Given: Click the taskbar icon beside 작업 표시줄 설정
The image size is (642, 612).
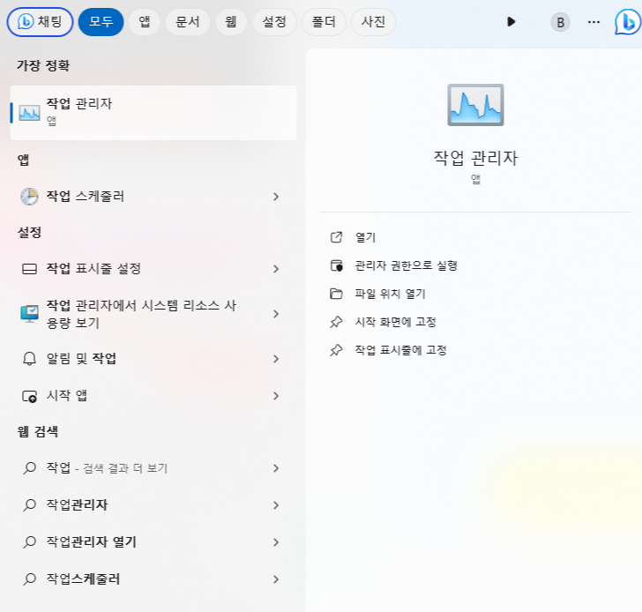Looking at the screenshot, I should coord(29,269).
